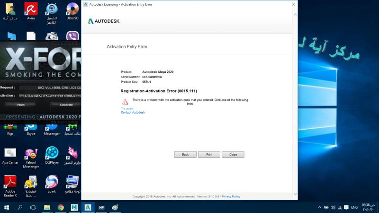Click the Try again link
Viewport: 379px width, 213px height.
tap(127, 108)
